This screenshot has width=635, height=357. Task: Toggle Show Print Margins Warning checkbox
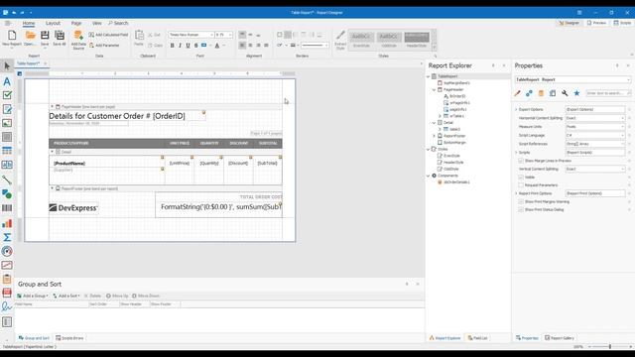(521, 201)
